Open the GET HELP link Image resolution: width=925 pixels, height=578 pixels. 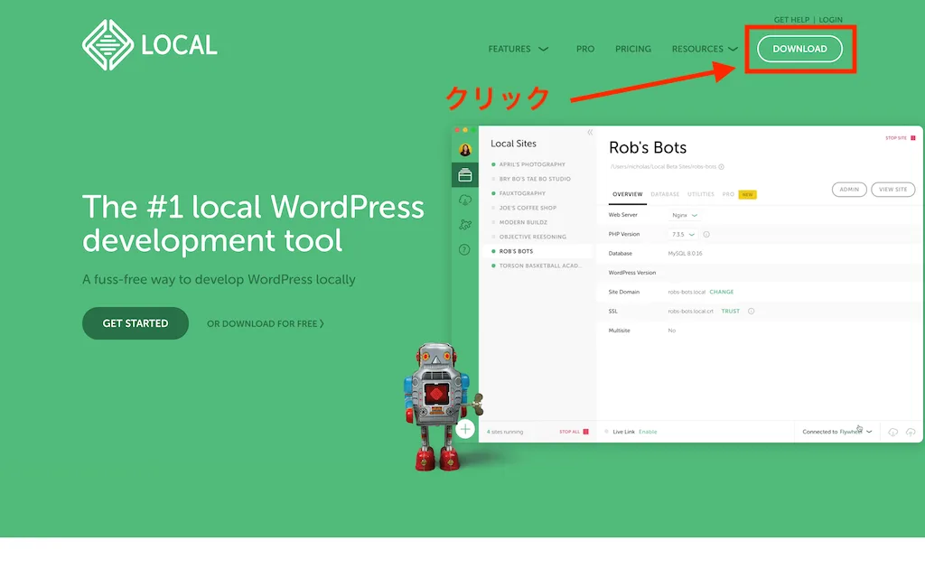pos(791,20)
